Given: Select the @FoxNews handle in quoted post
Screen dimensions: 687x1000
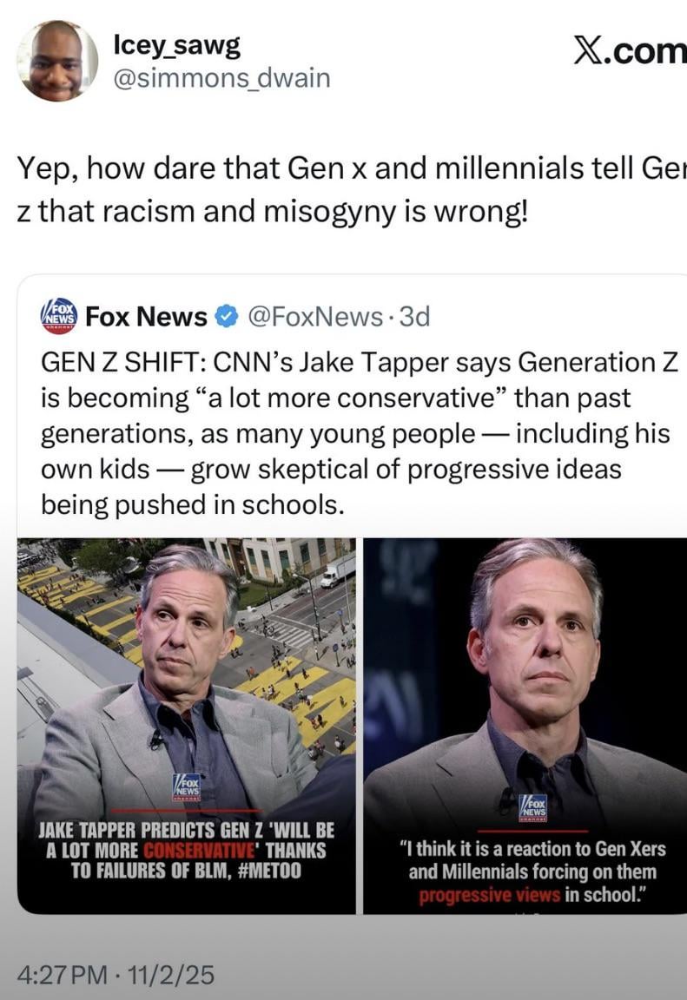Looking at the screenshot, I should [x=315, y=317].
